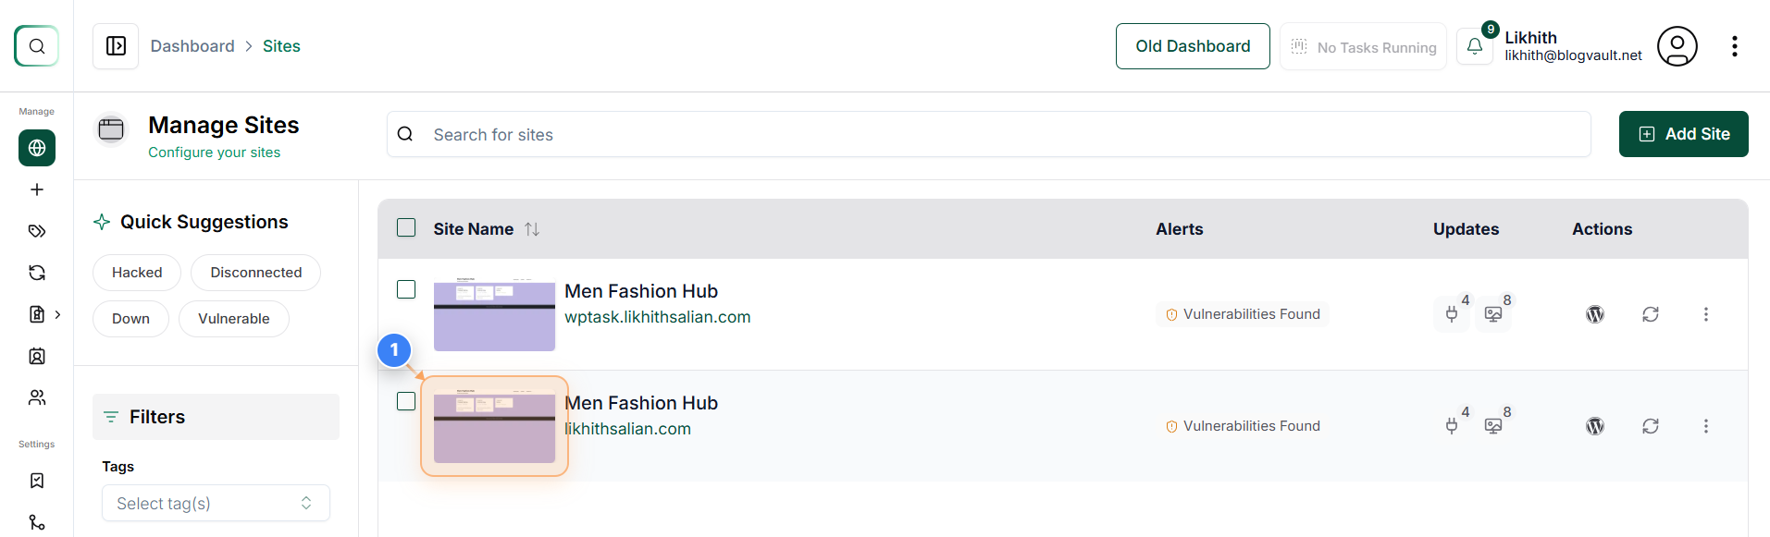The width and height of the screenshot is (1770, 537).
Task: Click No Tasks Running indicator
Action: [x=1363, y=46]
